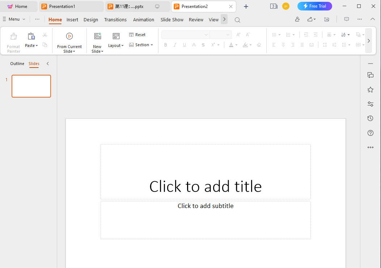
Task: Click the 'Click to add title' placeholder
Action: click(206, 172)
